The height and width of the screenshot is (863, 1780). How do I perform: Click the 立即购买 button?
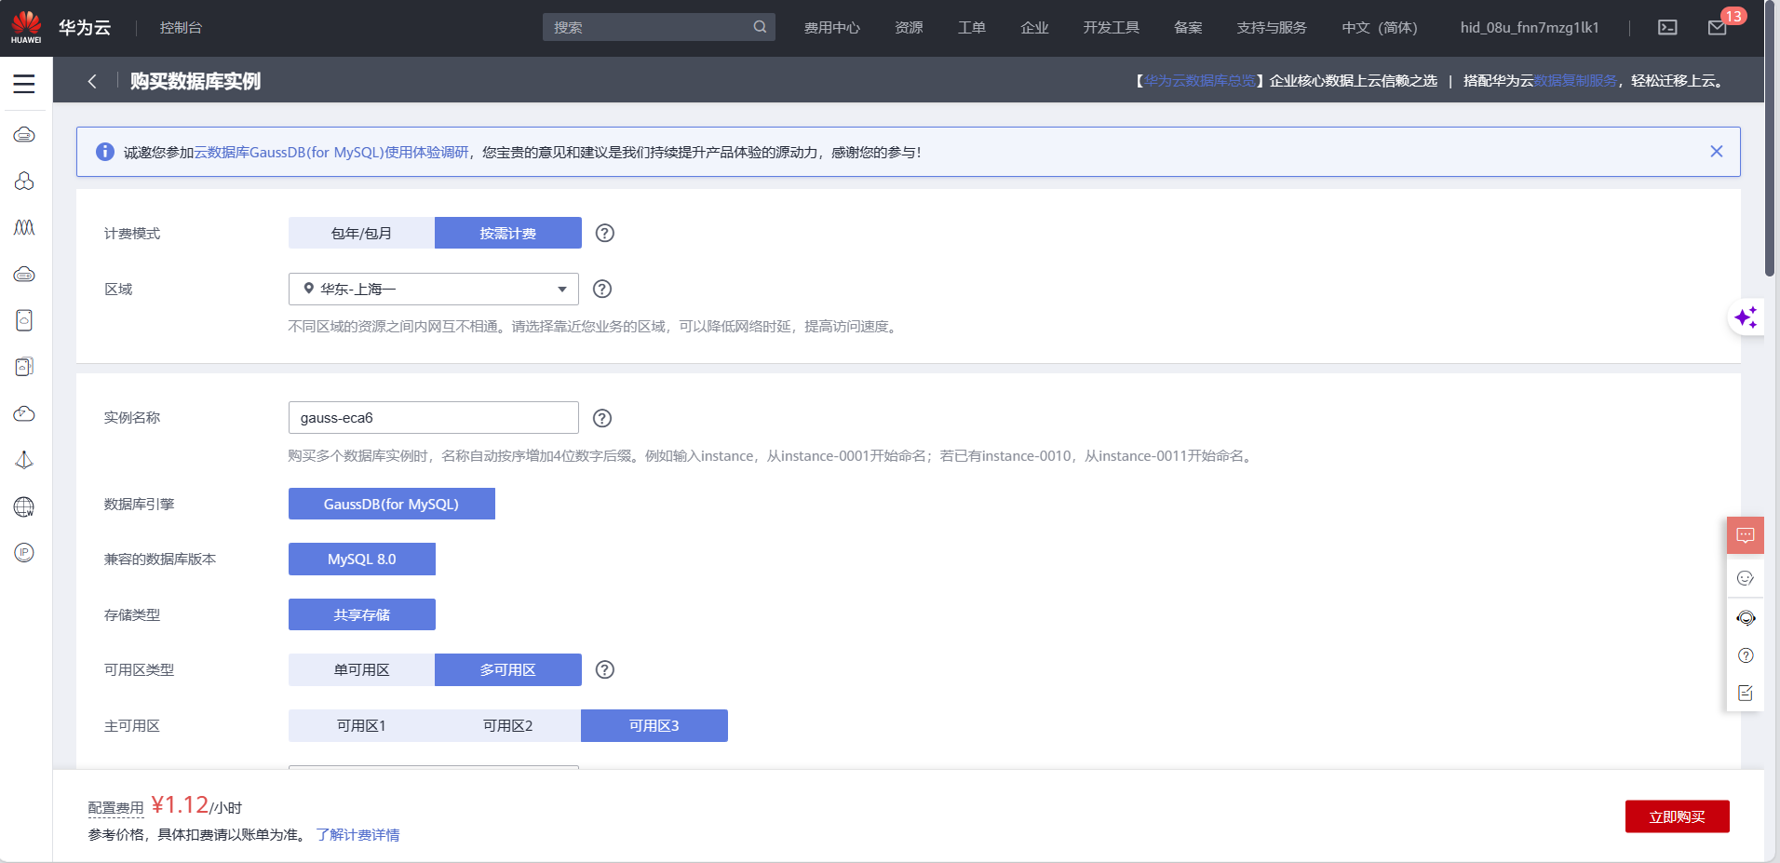pos(1678,816)
